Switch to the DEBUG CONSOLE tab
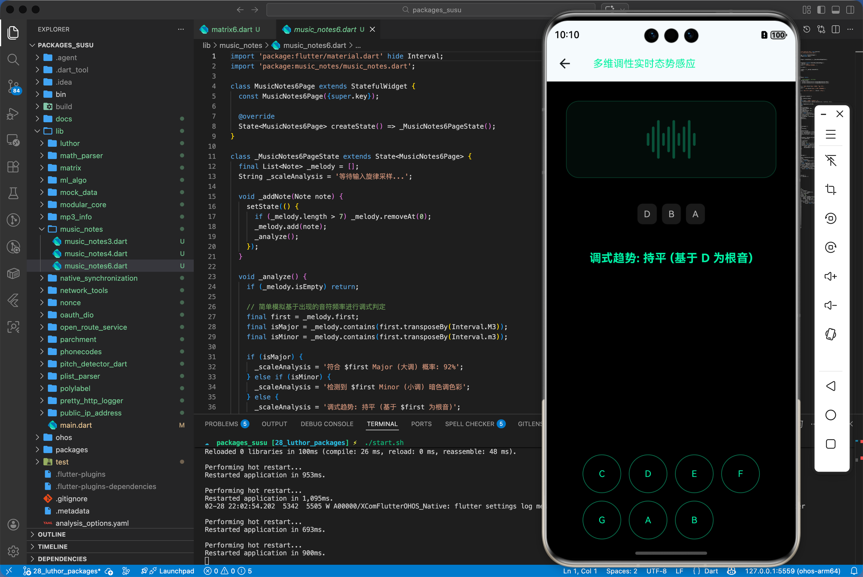The height and width of the screenshot is (577, 863). pyautogui.click(x=327, y=424)
